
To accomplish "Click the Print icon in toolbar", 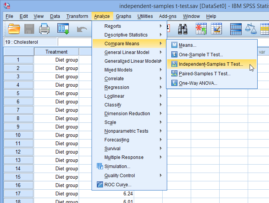I will [44, 29].
